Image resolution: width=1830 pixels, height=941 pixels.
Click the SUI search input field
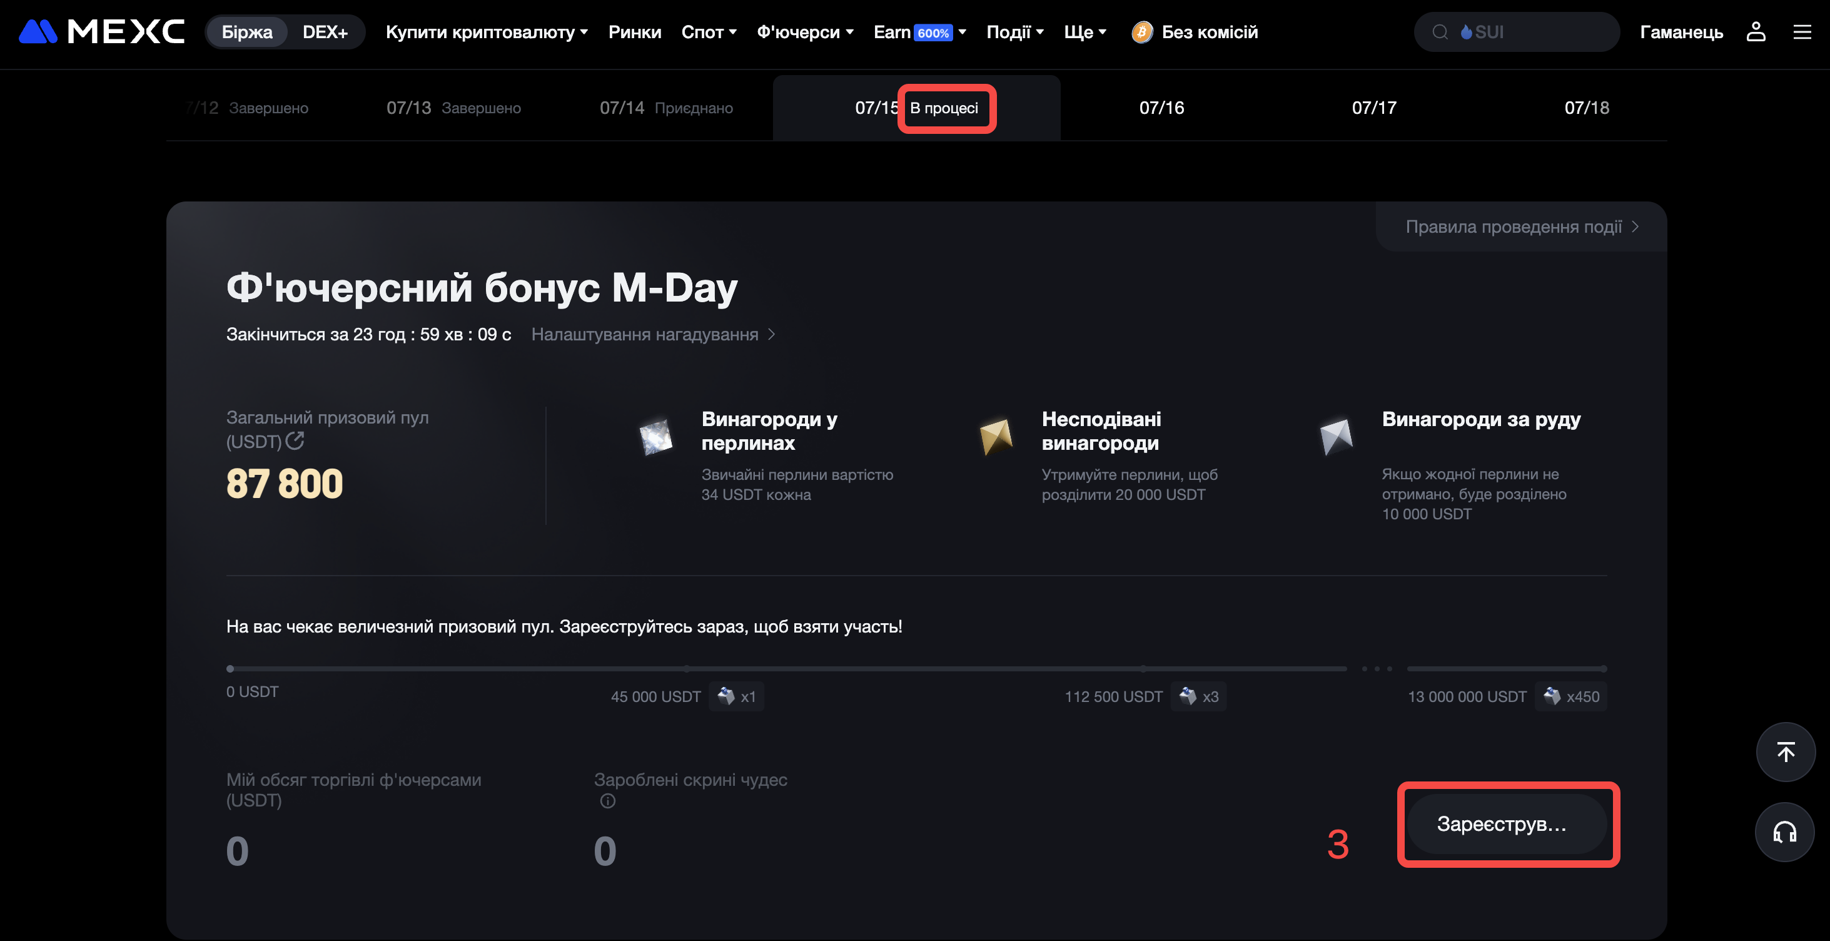(x=1516, y=32)
